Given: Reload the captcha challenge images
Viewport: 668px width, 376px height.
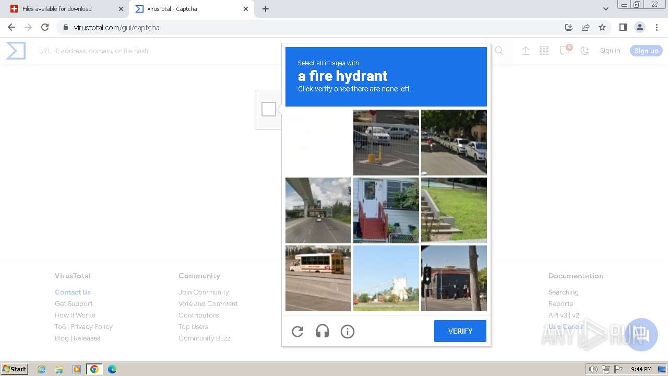Looking at the screenshot, I should pos(297,331).
